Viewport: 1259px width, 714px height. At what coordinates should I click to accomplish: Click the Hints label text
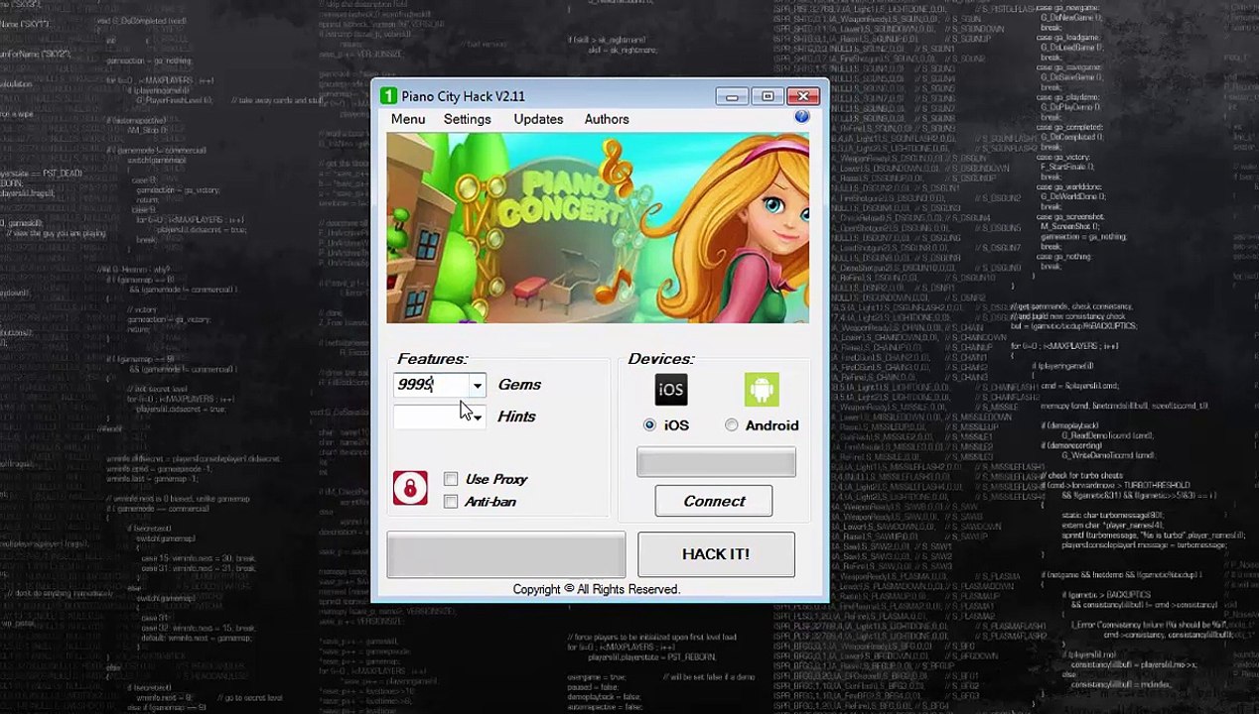[516, 416]
